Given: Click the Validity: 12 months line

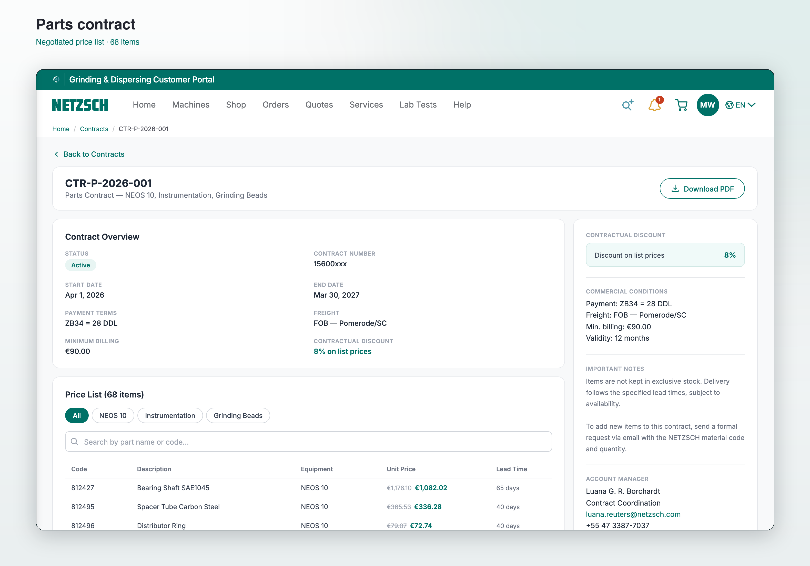Looking at the screenshot, I should (x=617, y=338).
